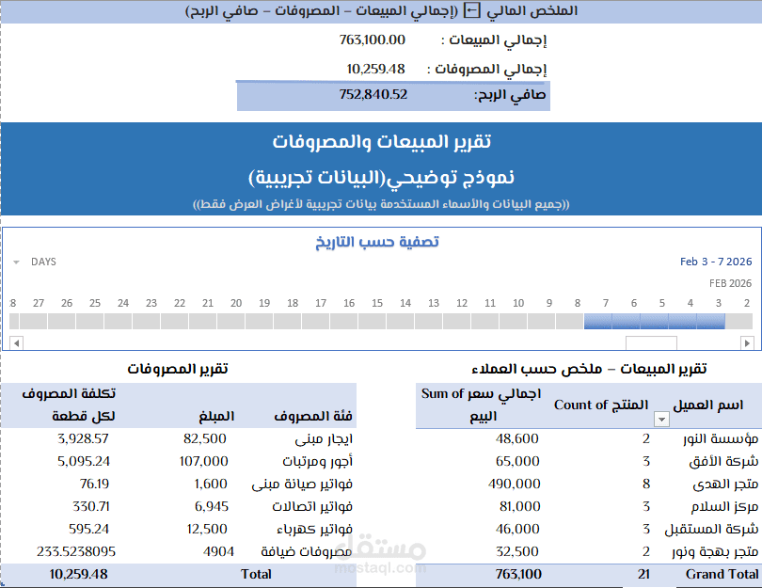Viewport: 762px width, 588px height.
Task: Select expense category أجور ومرتبات
Action: click(318, 462)
